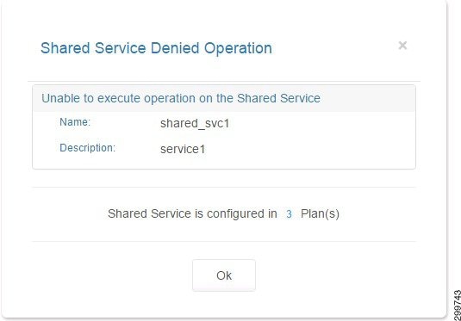Screen dimensions: 461x321
Task: Click the word 'execute' in the gray heading
Action: tap(119, 98)
